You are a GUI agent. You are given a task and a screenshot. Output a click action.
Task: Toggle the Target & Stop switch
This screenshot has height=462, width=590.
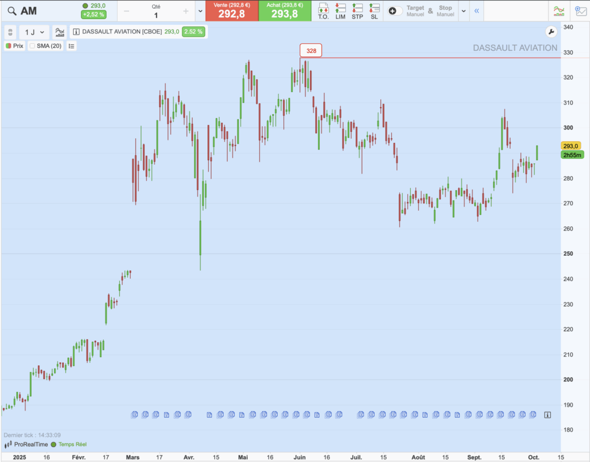[x=395, y=11]
